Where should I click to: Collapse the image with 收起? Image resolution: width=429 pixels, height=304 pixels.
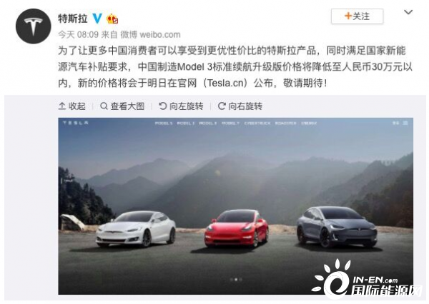(x=72, y=106)
